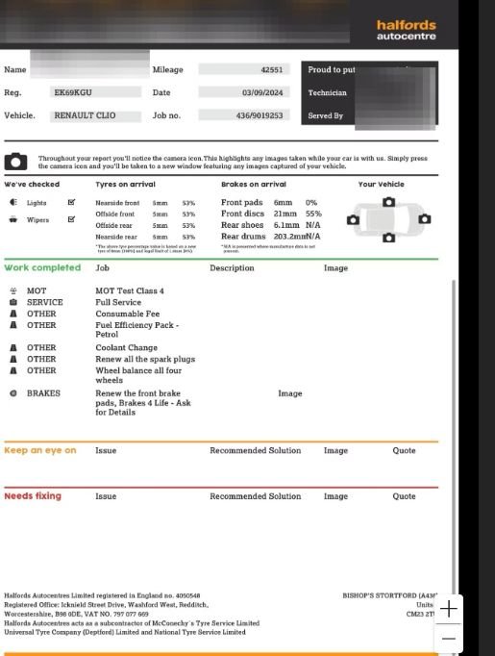
Task: Click Renew all the spark plugs text
Action: coord(145,359)
